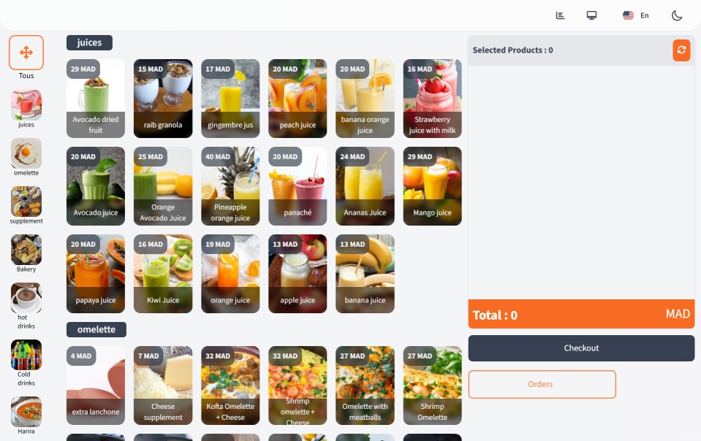Select the panaché product card
Image resolution: width=701 pixels, height=441 pixels.
[x=298, y=186]
